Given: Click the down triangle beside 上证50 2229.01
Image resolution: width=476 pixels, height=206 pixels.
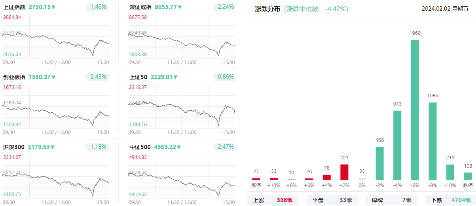Looking at the screenshot, I should tap(176, 77).
